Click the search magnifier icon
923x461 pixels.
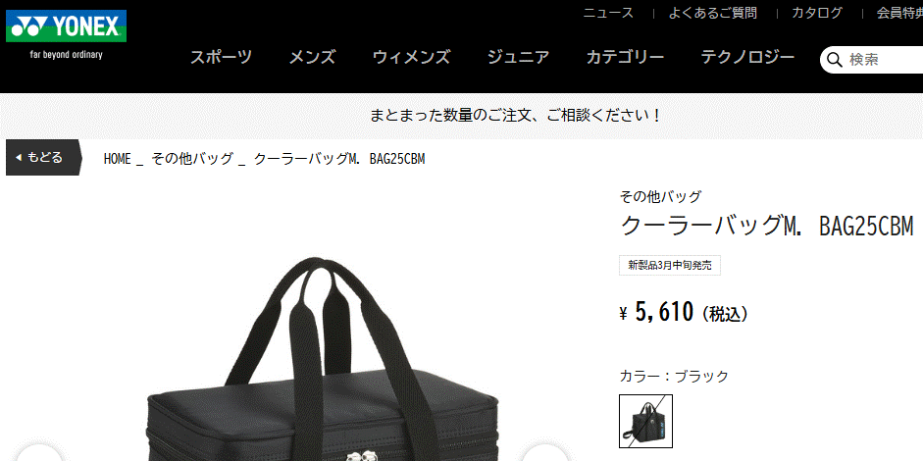coord(835,60)
